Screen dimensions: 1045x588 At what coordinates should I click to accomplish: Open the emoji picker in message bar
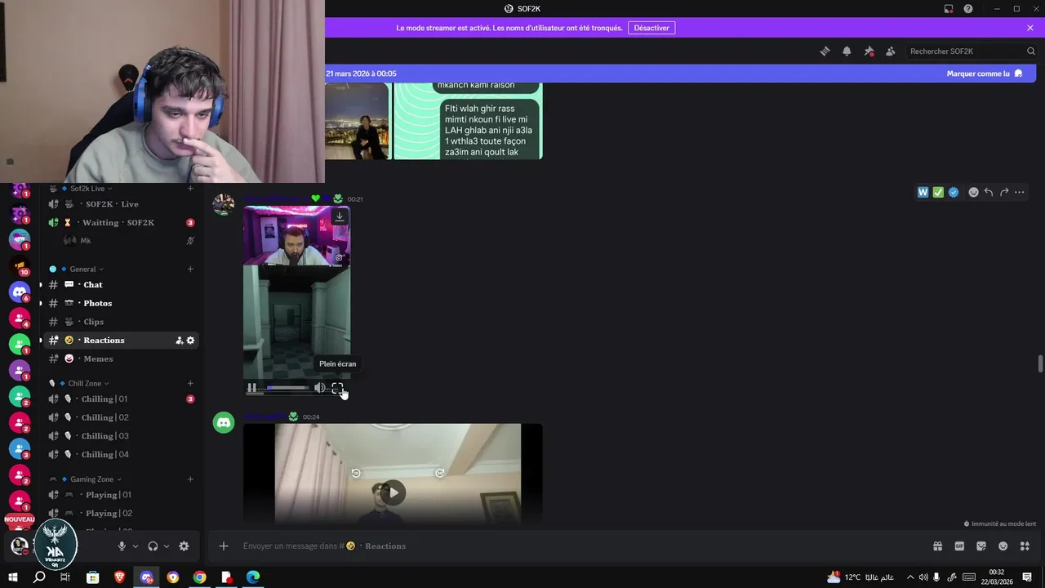(x=1003, y=546)
